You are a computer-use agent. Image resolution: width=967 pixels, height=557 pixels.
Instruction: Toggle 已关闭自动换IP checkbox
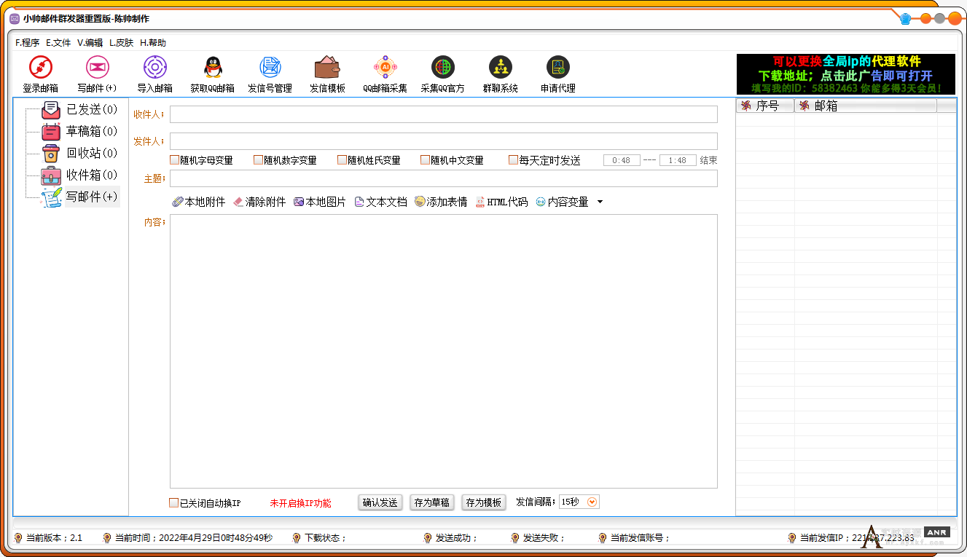(173, 503)
